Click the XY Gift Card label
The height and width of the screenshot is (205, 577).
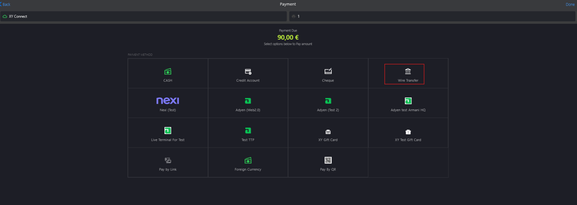pos(328,140)
